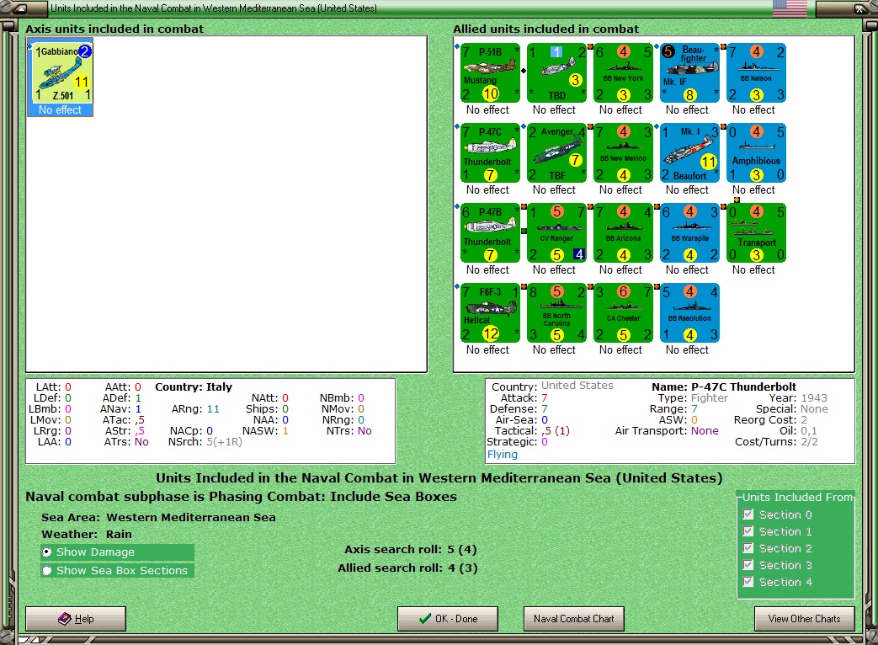Click the ARng: 11 value
Viewport: 878px width, 645px height.
click(x=213, y=408)
